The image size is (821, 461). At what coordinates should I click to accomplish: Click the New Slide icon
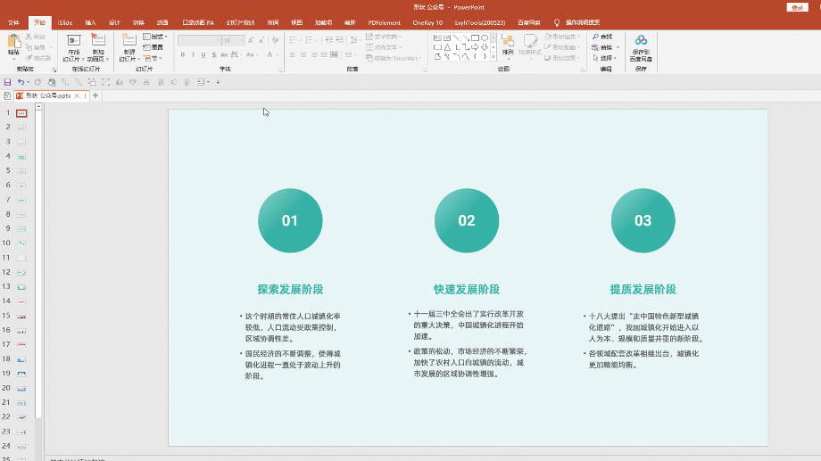click(129, 42)
